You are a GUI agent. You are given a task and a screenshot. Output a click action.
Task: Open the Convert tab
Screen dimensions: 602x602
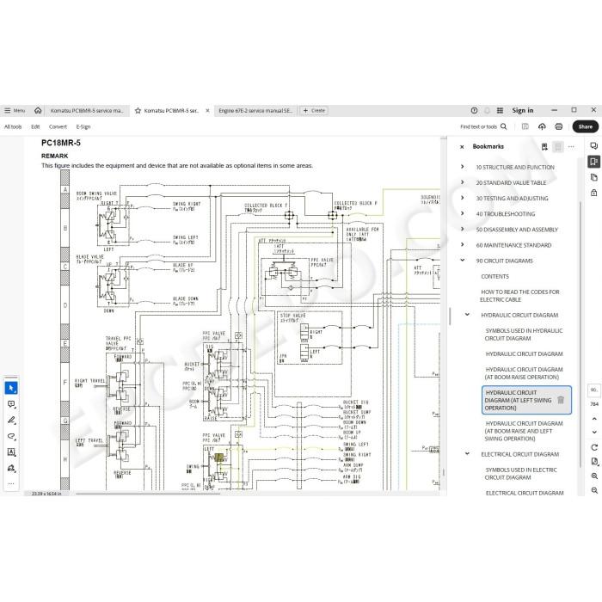click(58, 126)
